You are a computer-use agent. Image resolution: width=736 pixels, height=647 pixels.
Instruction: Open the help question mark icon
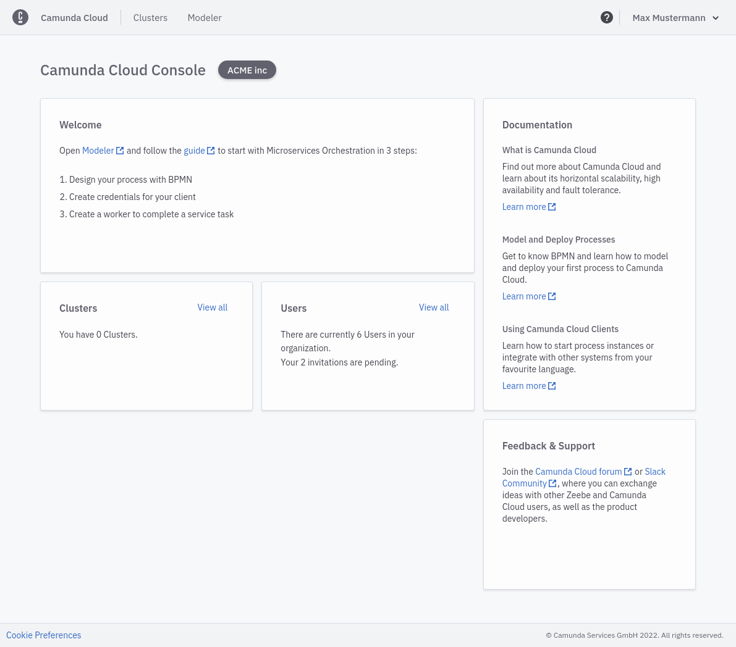[607, 17]
